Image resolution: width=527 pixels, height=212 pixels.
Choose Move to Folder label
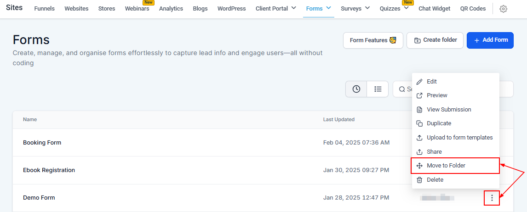click(446, 166)
